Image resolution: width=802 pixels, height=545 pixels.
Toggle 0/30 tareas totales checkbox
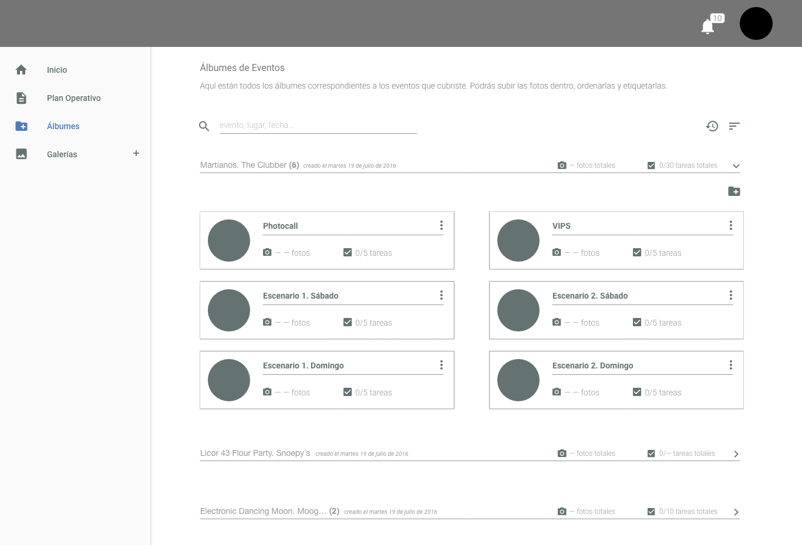[651, 165]
